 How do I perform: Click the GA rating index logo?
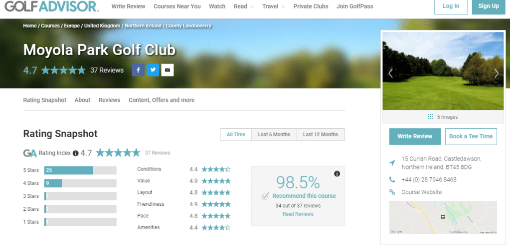(30, 153)
